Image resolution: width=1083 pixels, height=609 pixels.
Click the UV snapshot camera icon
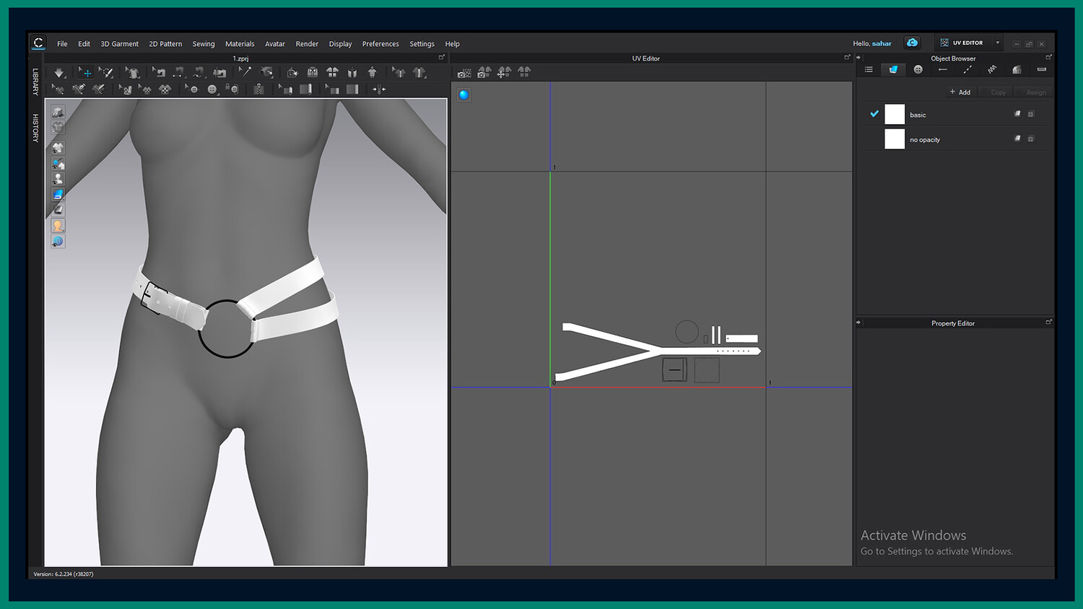pyautogui.click(x=464, y=73)
